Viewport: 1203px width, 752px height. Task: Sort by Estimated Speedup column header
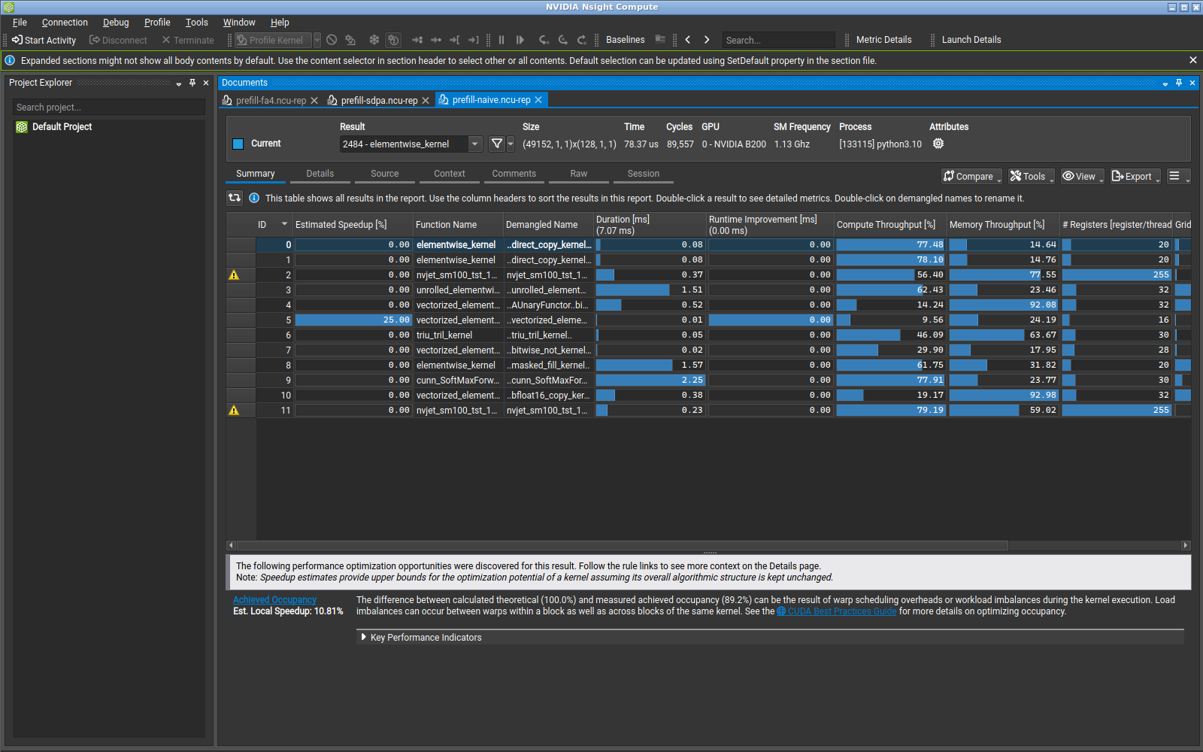click(353, 224)
